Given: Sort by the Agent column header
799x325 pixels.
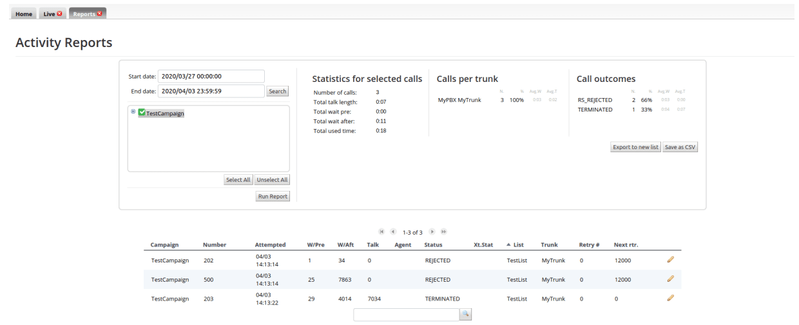Looking at the screenshot, I should point(403,245).
